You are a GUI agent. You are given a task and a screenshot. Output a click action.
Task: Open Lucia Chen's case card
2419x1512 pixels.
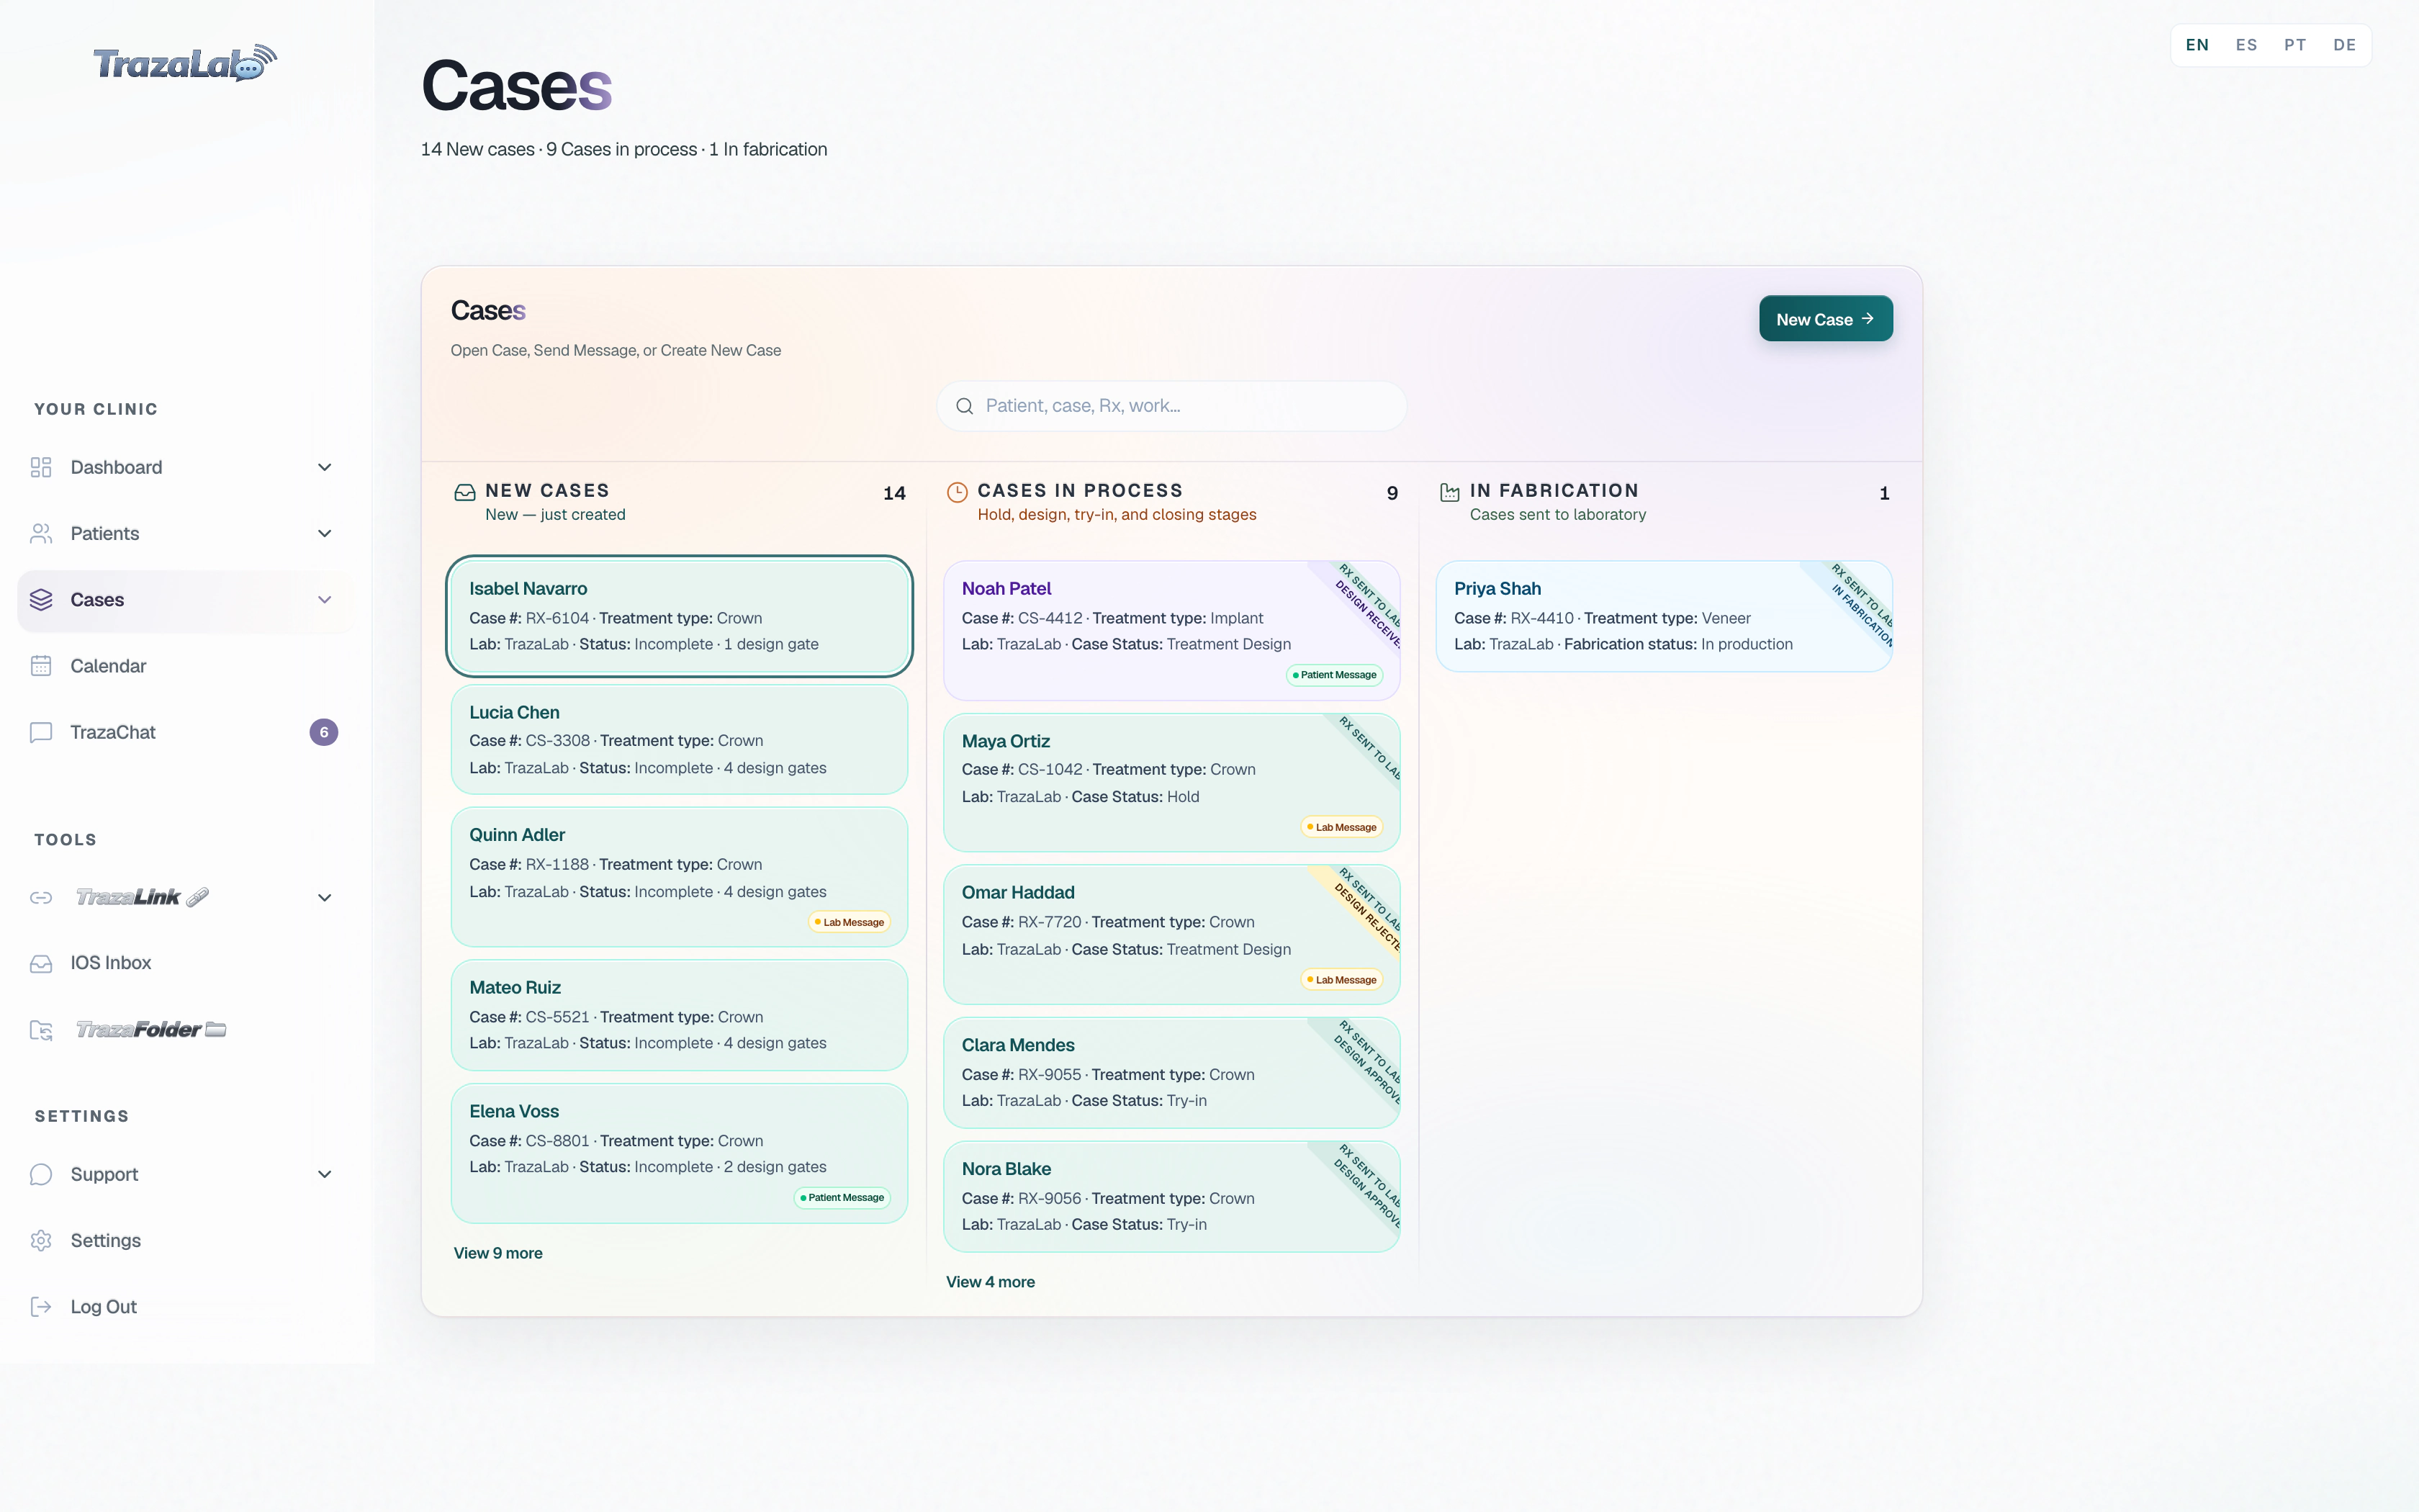680,739
